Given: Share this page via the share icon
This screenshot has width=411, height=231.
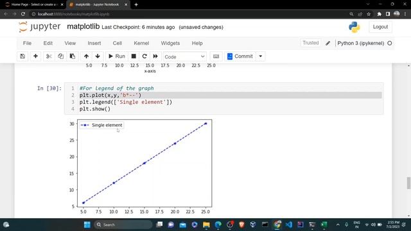Looking at the screenshot, I should click(360, 14).
